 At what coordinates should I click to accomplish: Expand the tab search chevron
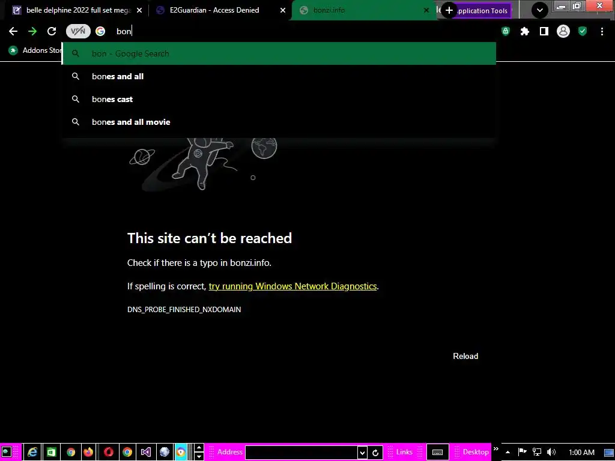[540, 11]
